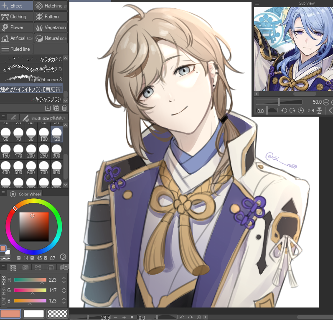Screen dimensions: 333x320
Task: Choose brush size 120
Action: 56,135
